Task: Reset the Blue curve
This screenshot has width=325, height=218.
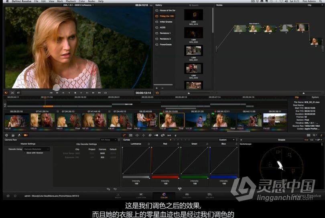Action: click(x=236, y=144)
